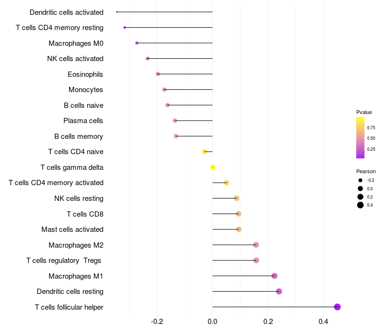
Task: Click the Pearson legend title
Action: [x=366, y=171]
